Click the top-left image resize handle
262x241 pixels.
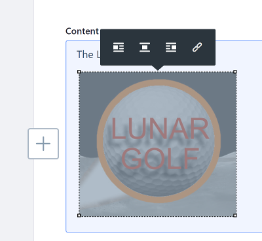tap(79, 72)
